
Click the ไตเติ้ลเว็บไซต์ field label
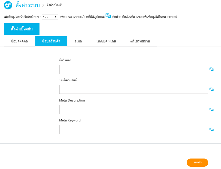click(68, 80)
